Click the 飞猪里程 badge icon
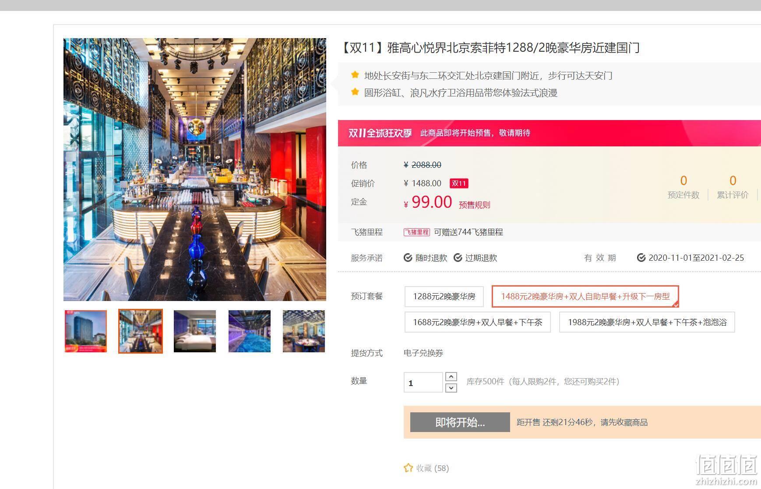Image resolution: width=761 pixels, height=489 pixels. [x=417, y=232]
